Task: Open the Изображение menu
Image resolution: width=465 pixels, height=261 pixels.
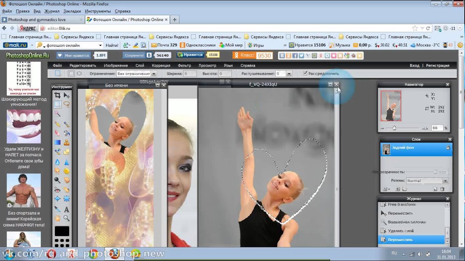Action: click(116, 66)
